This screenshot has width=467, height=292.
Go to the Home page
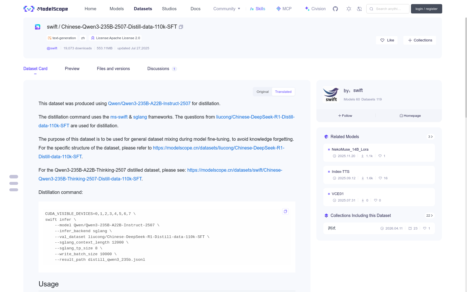coord(90,9)
